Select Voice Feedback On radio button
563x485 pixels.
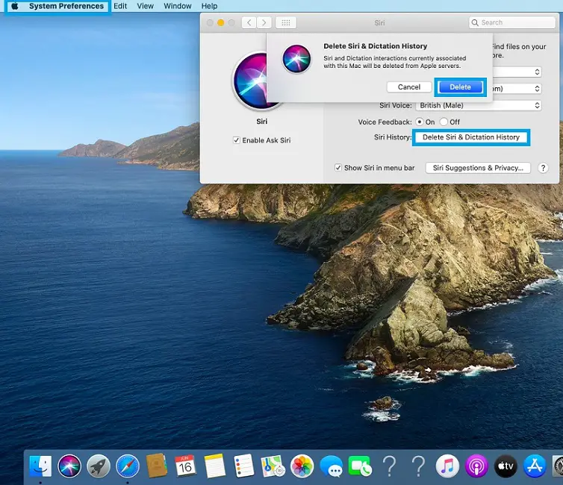click(419, 122)
